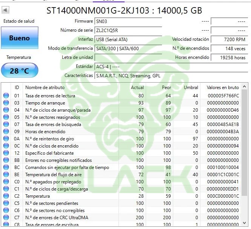Click the Características field with S.M.A.R.T.
The image size is (251, 229).
(171, 76)
